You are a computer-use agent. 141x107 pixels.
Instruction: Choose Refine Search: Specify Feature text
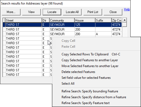86,103
